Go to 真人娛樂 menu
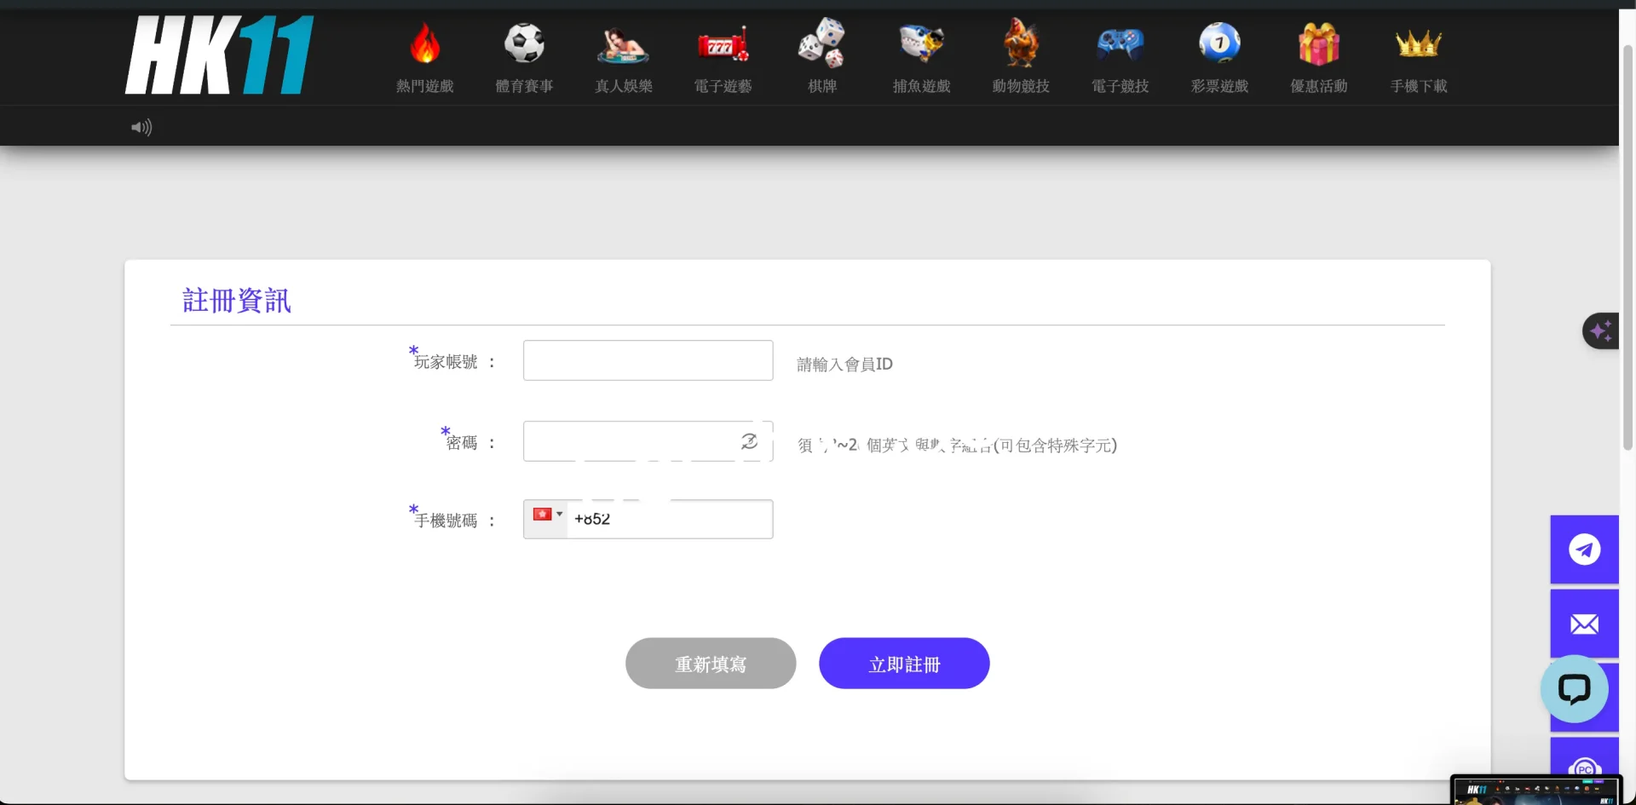The height and width of the screenshot is (805, 1636). pos(624,85)
